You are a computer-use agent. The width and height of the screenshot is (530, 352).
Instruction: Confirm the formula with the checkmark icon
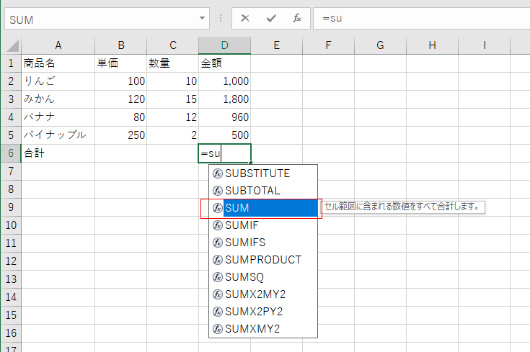click(271, 18)
